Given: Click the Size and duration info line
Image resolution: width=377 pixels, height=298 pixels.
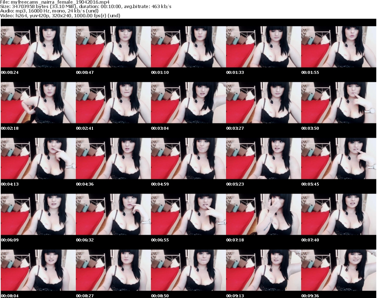Looking at the screenshot, I should point(85,7).
